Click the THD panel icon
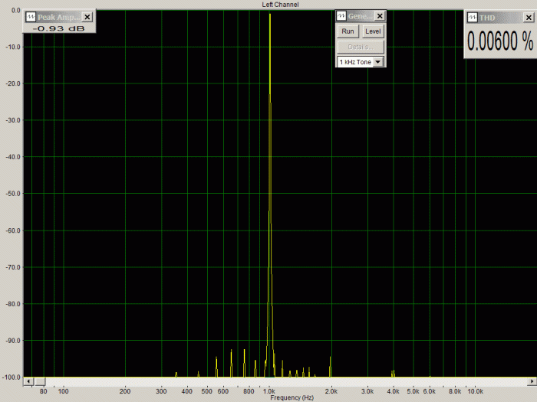 [x=473, y=17]
